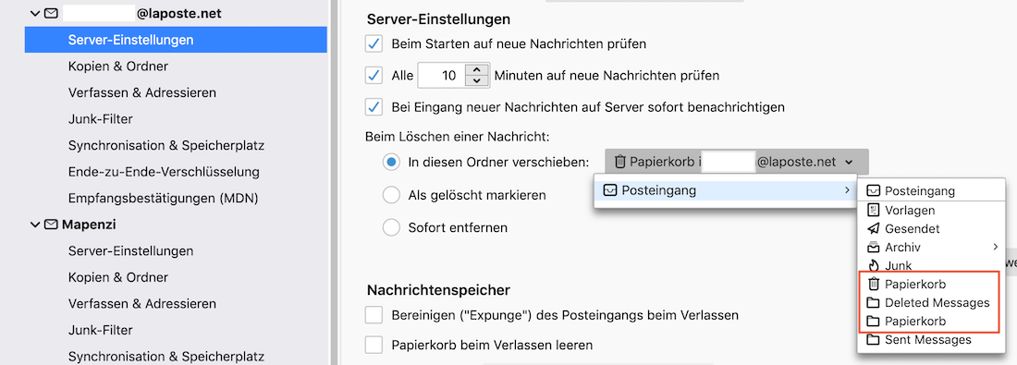Click the Junk flame icon in submenu
Viewport: 1017px width, 365px height.
(874, 265)
